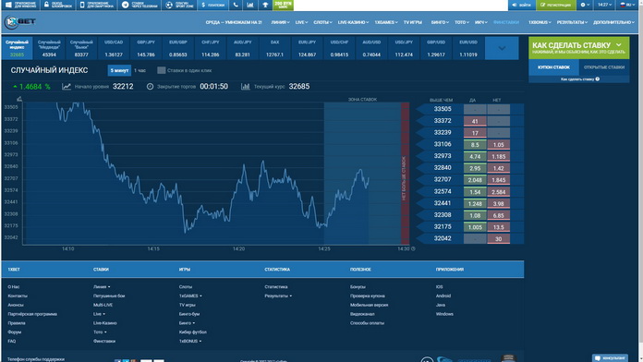
Task: Open the Sport Zone plugin soccer ball icon
Action: 169,5
